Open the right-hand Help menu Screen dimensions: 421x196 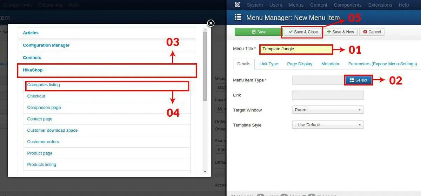[x=404, y=5]
